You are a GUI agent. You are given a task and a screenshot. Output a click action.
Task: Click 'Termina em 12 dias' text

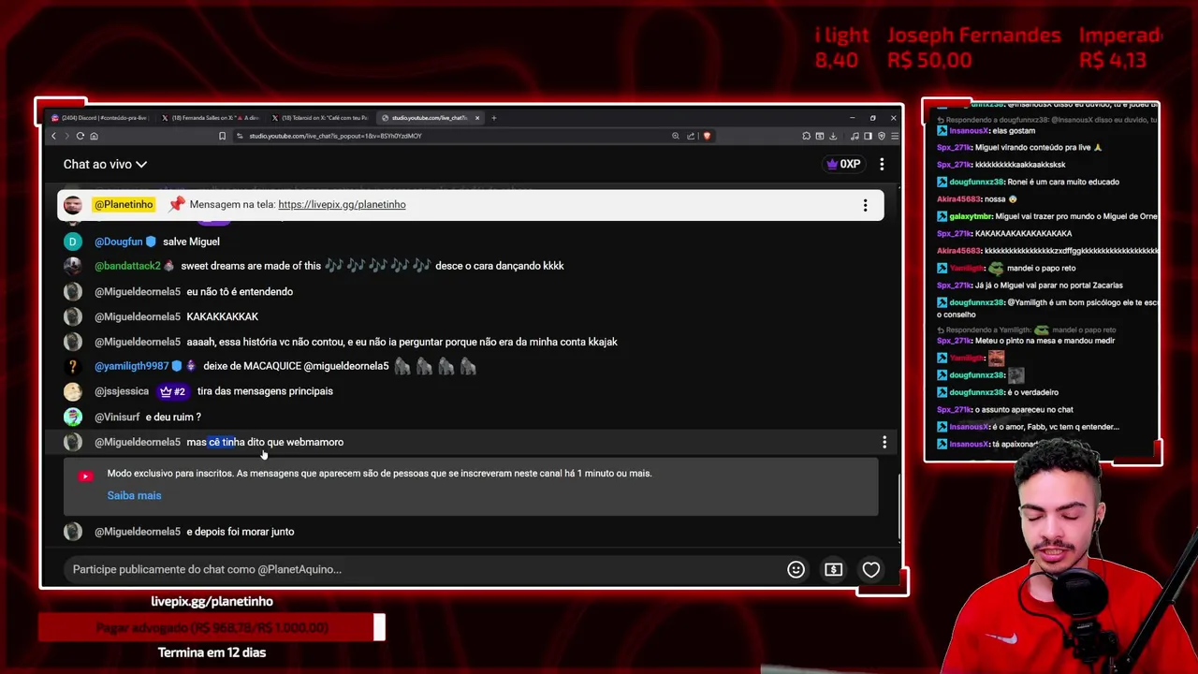pos(212,652)
